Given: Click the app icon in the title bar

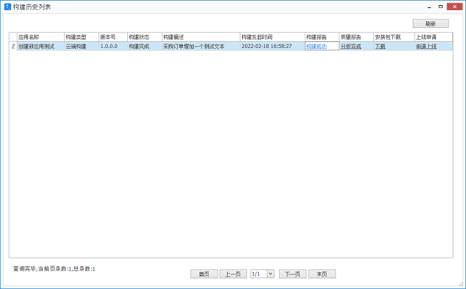Looking at the screenshot, I should pos(7,6).
